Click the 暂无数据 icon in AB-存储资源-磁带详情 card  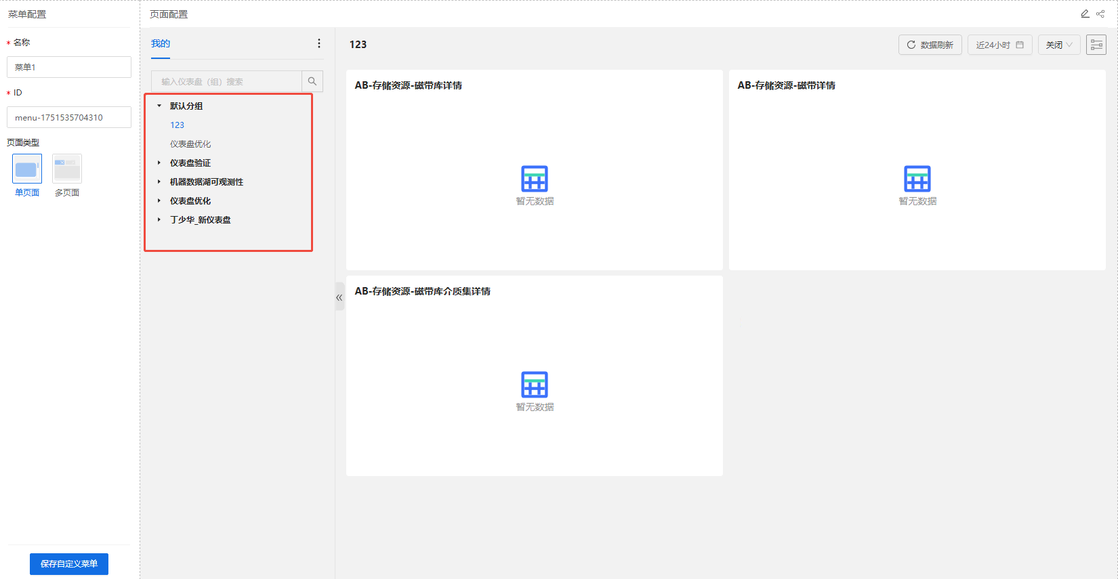(x=917, y=179)
